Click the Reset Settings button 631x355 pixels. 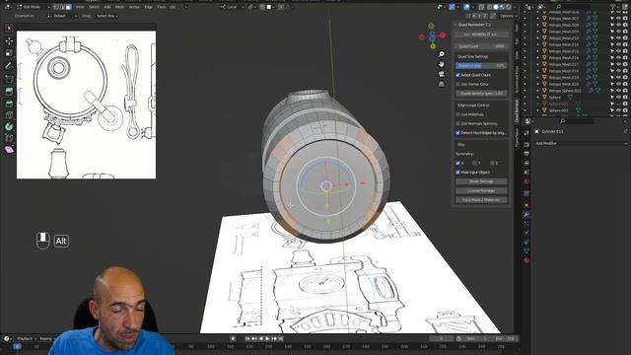tap(481, 181)
